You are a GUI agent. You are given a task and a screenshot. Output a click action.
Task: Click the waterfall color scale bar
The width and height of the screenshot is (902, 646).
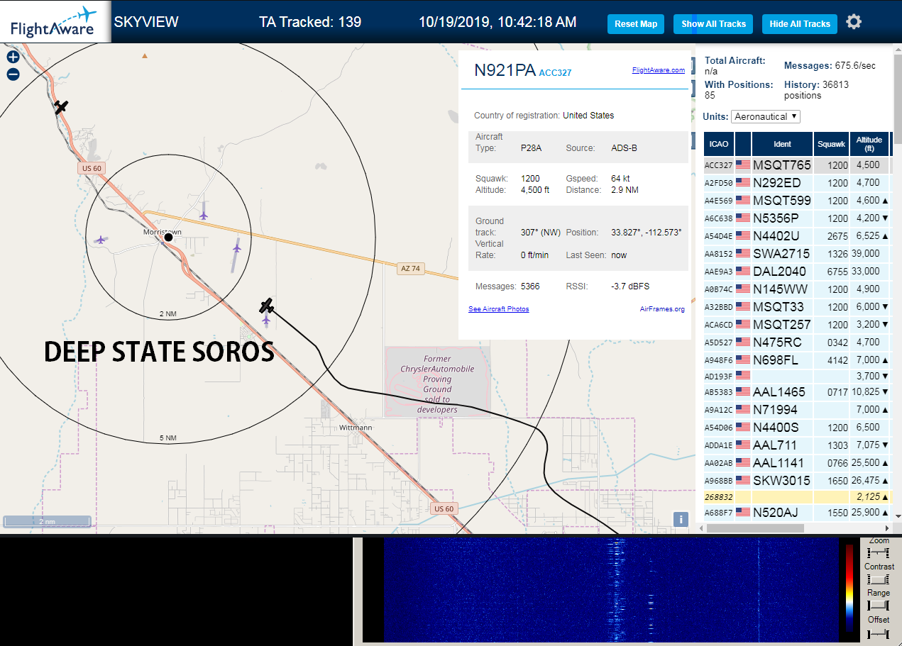point(849,588)
